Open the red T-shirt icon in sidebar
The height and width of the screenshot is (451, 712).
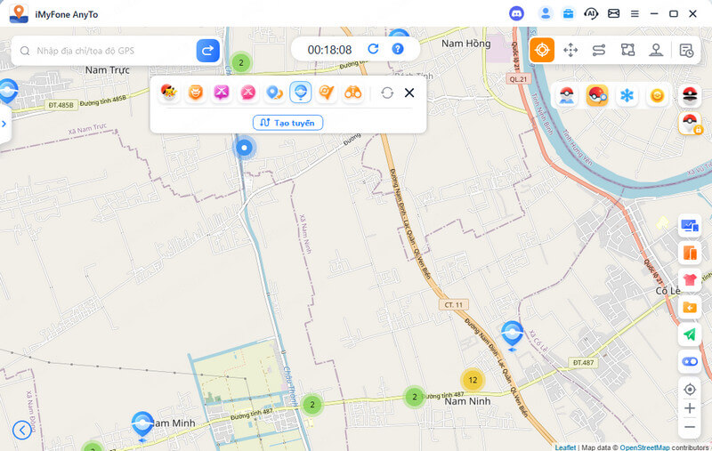pyautogui.click(x=690, y=280)
